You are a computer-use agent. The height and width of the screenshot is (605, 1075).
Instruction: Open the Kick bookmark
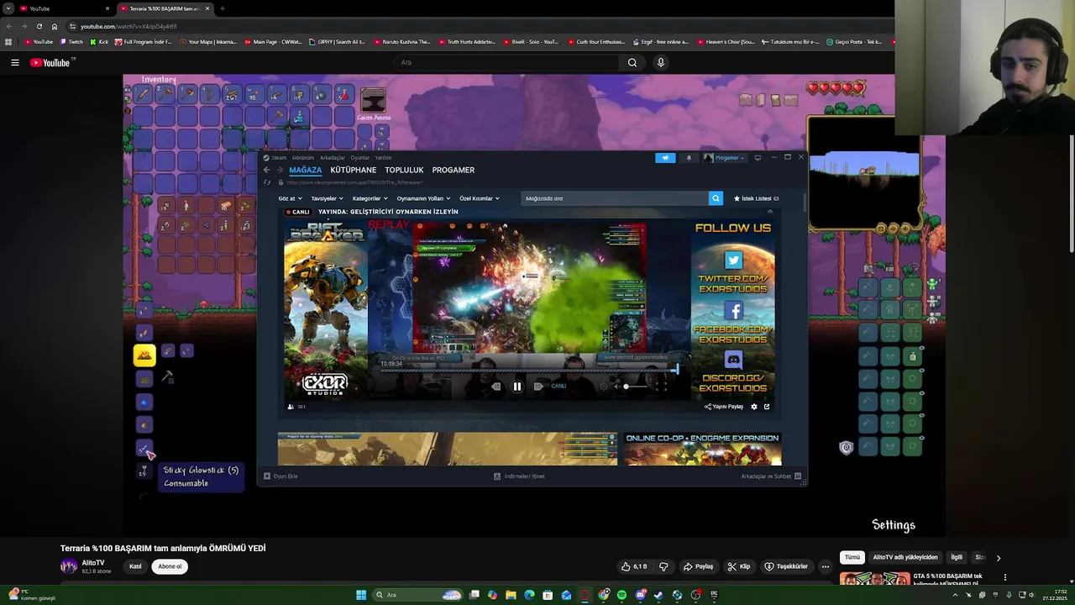(100, 42)
